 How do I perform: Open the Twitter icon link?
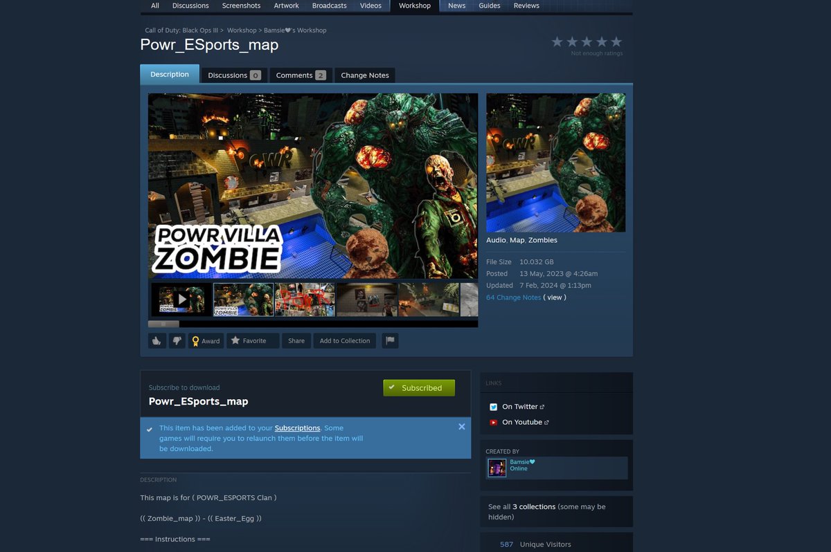(494, 407)
